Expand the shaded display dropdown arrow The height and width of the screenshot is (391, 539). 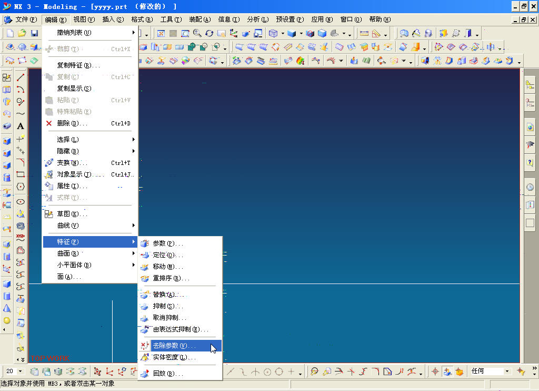pyautogui.click(x=301, y=34)
